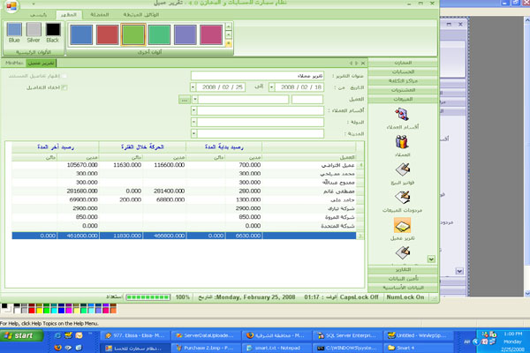Click Firefox icon in quick launch
This screenshot has width=530, height=353.
(57, 348)
